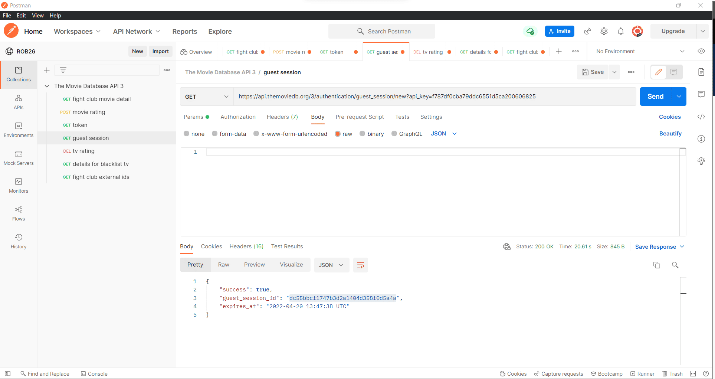Click the Send button
The width and height of the screenshot is (715, 379).
(656, 97)
